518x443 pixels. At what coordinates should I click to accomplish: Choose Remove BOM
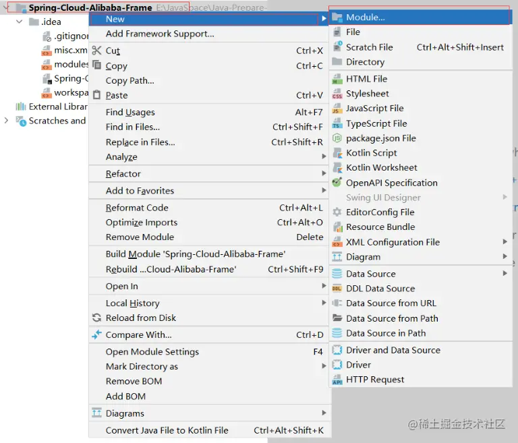pos(209,381)
